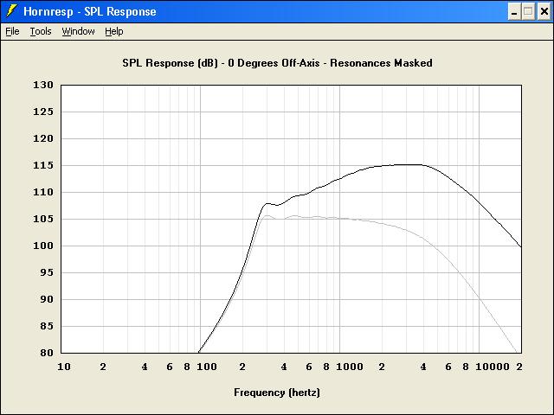Image resolution: width=554 pixels, height=415 pixels.
Task: Click the 10 hertz axis label
Action: (x=64, y=367)
